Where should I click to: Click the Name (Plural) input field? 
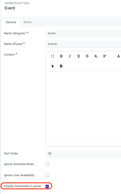pos(83,44)
